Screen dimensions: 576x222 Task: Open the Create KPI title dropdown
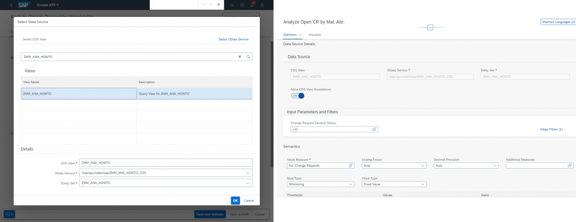point(48,5)
